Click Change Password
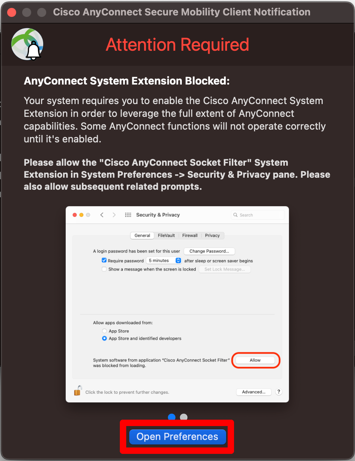The height and width of the screenshot is (461, 355). (209, 251)
